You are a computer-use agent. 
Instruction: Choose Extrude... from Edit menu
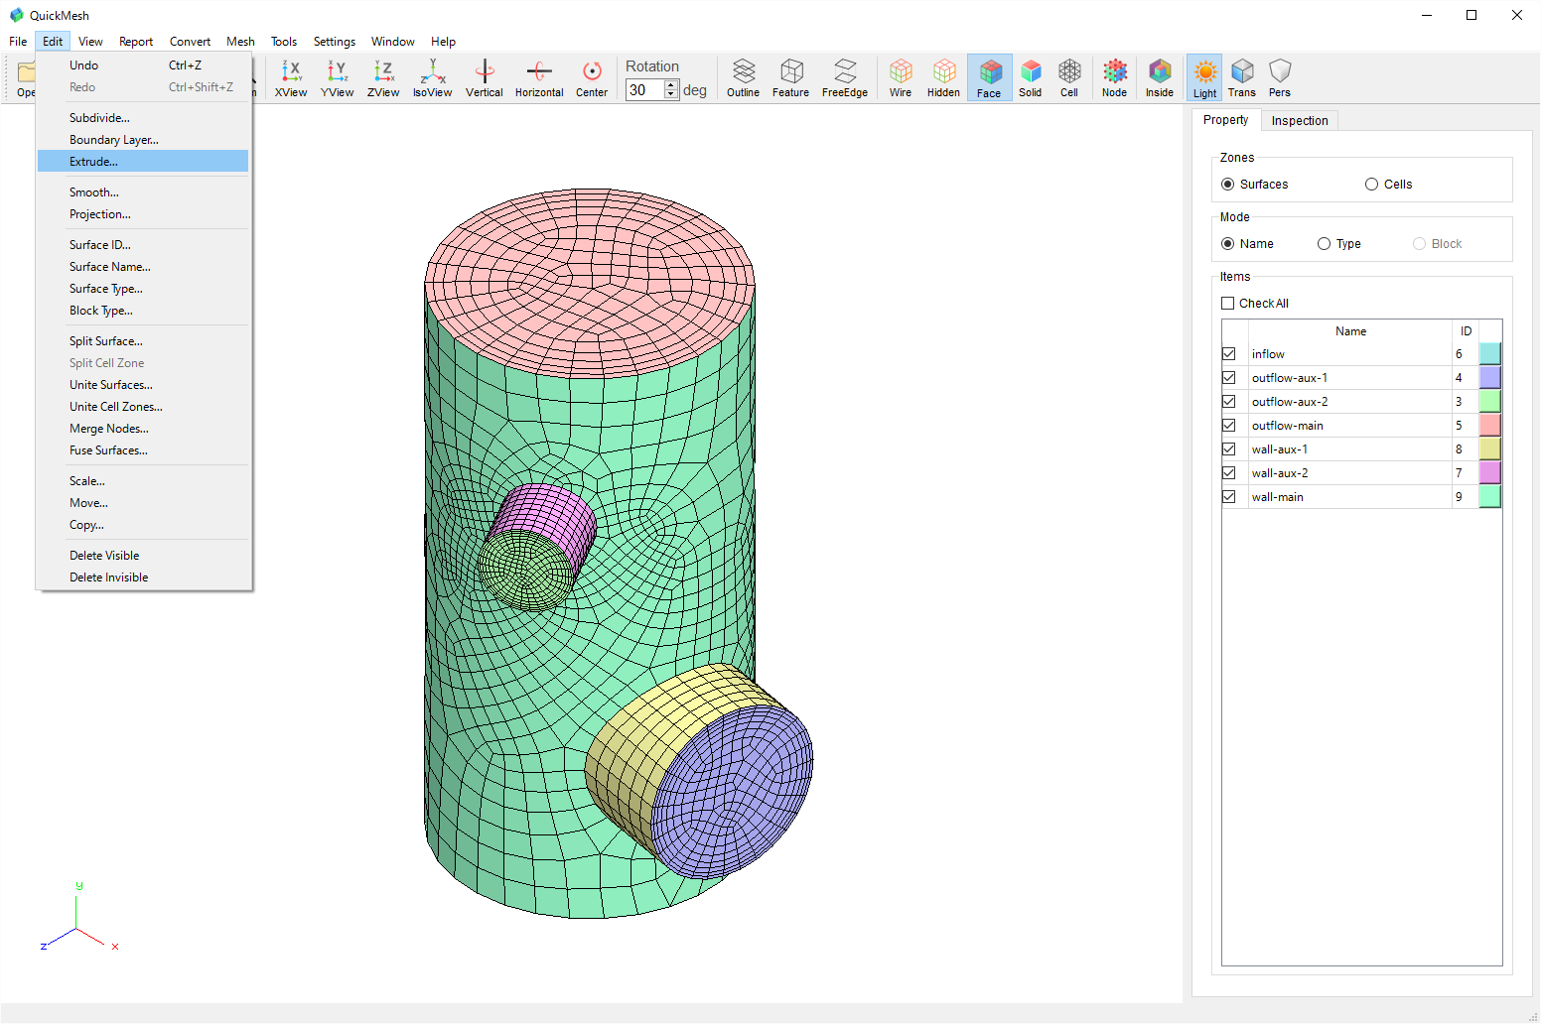tap(143, 162)
